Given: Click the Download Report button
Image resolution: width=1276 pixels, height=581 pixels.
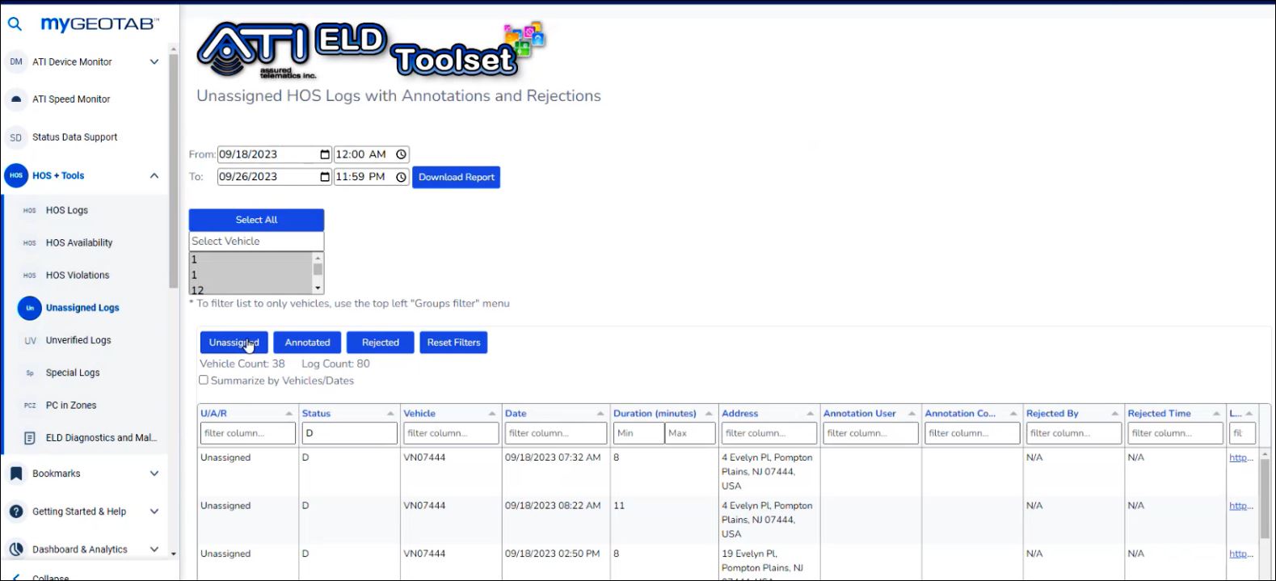Looking at the screenshot, I should coord(456,177).
